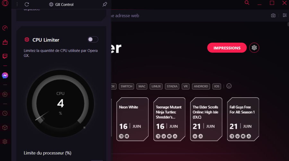Click the CPU Limiter description text
Screen dimensions: 289x161
[61, 53]
